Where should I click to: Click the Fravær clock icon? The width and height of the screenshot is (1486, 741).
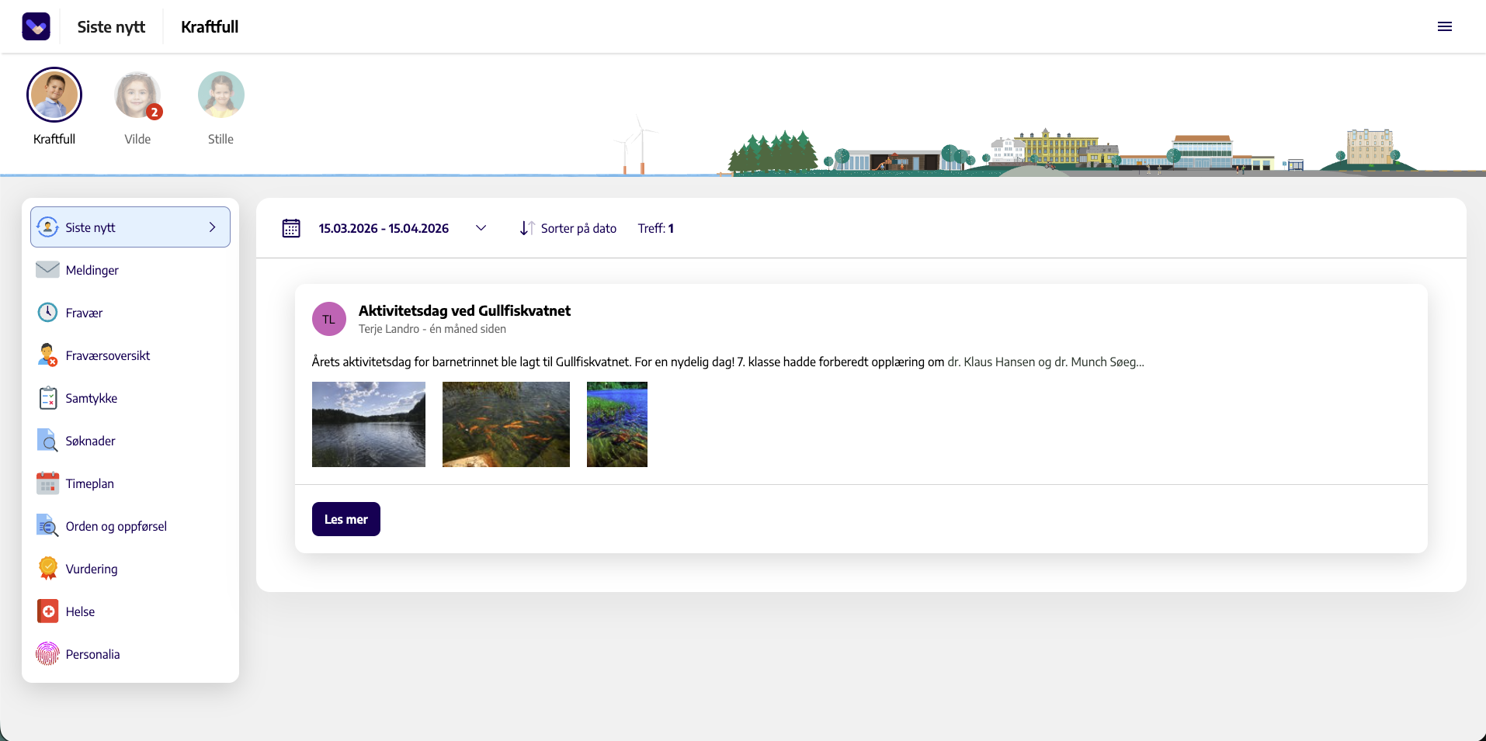47,312
